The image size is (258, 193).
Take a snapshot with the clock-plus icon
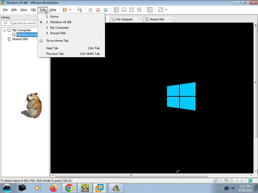pos(90,10)
